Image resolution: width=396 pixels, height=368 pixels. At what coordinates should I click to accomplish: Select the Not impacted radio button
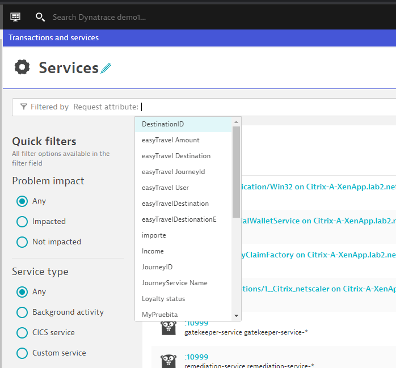22,242
